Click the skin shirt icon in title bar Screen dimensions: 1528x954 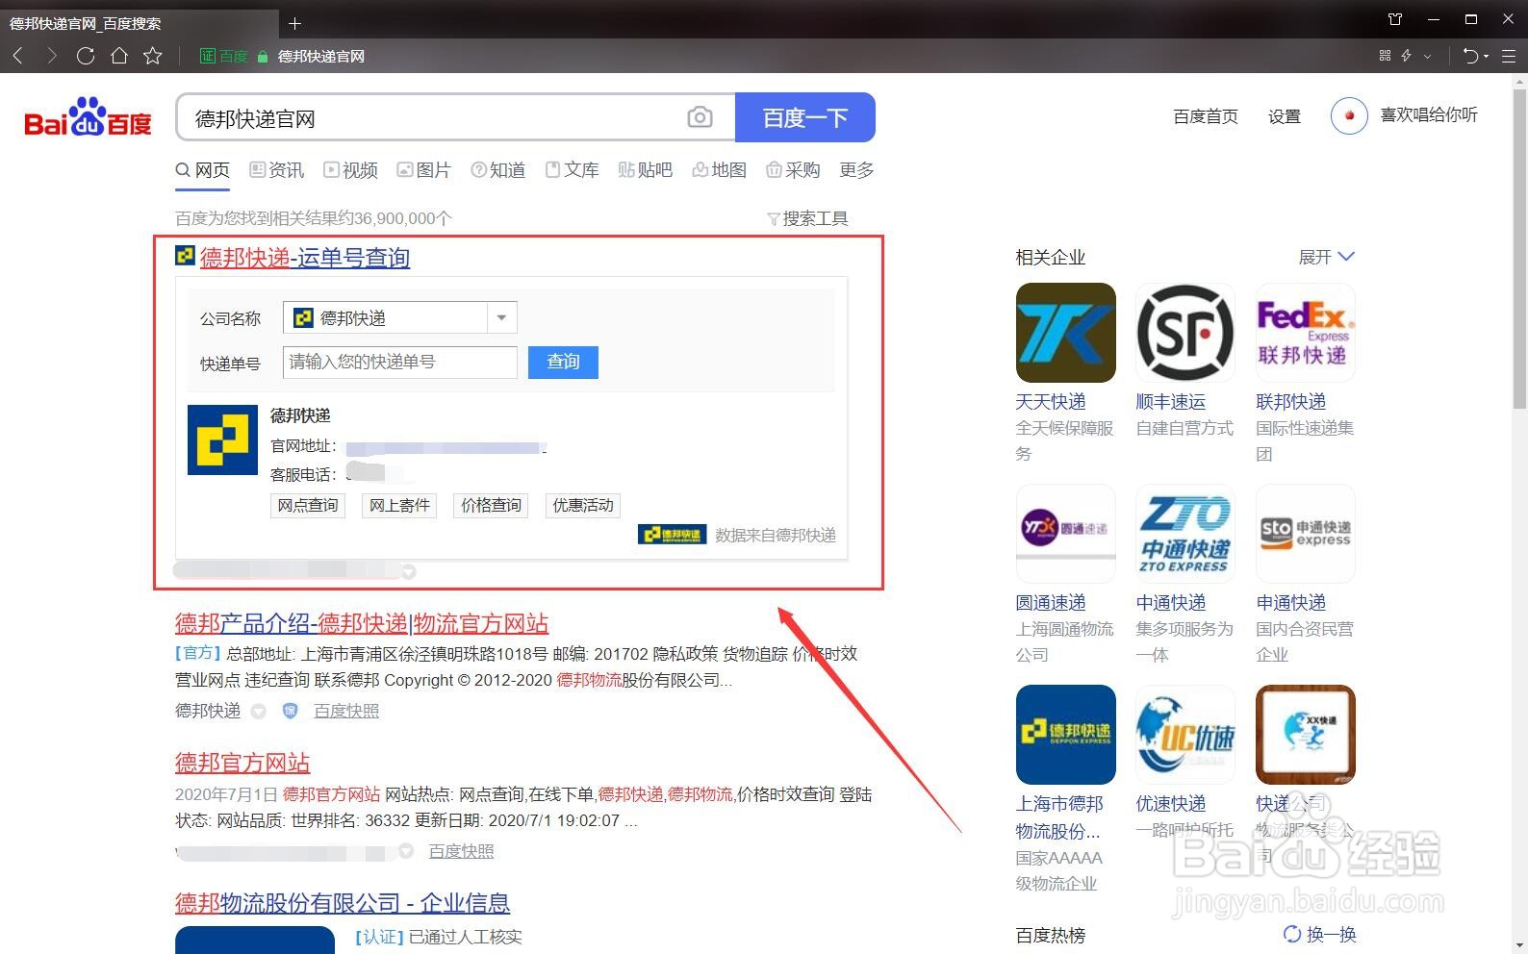pos(1396,19)
